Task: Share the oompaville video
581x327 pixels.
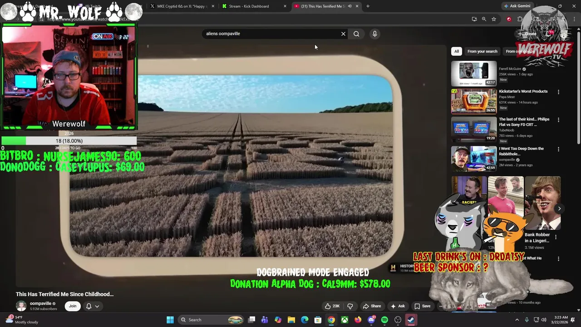Action: tap(372, 306)
